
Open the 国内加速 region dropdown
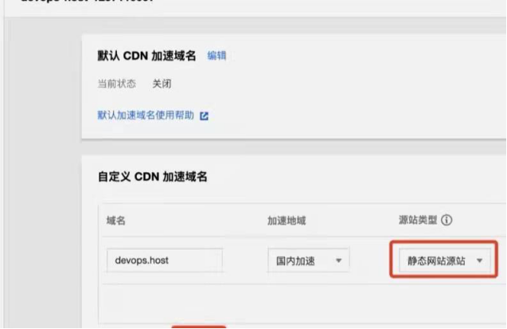(309, 260)
